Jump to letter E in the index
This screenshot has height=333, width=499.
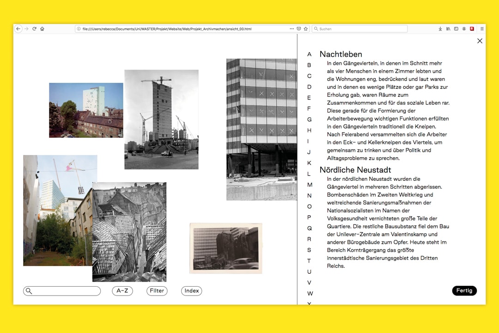point(309,98)
